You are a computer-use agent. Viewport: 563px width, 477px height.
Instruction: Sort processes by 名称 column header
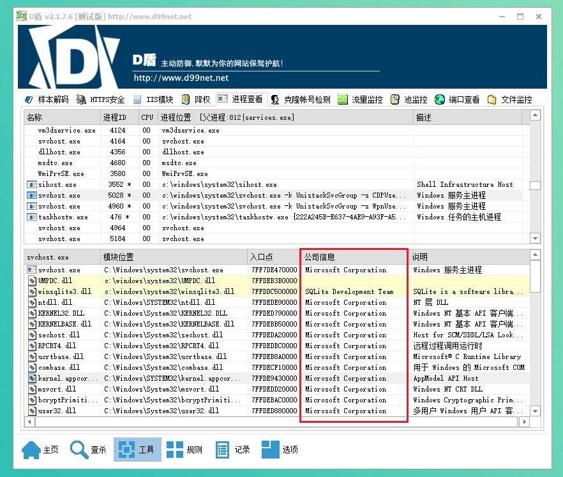point(62,117)
